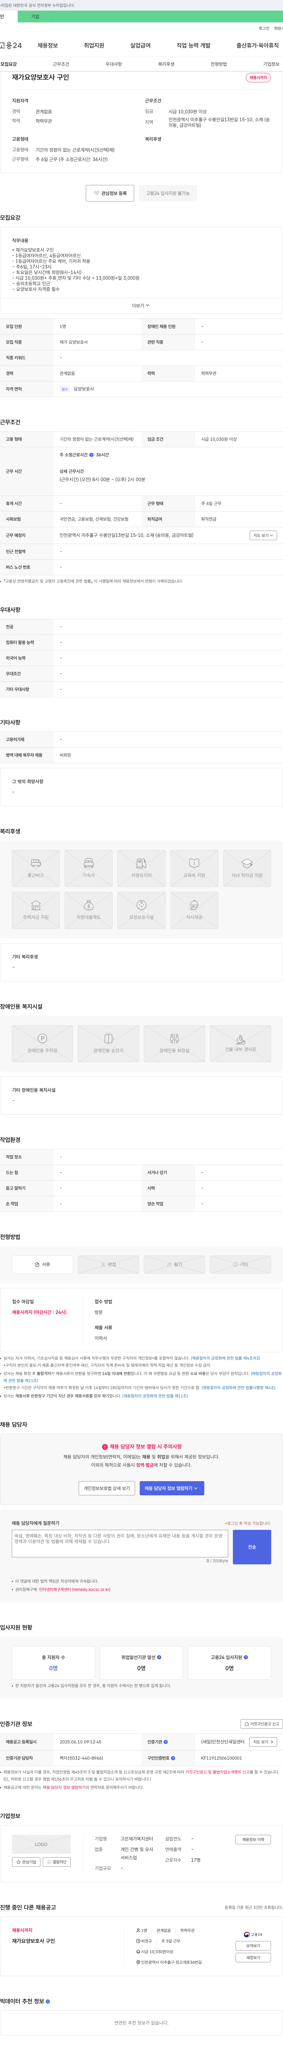Click the 개인정보보호법 상세 보기 button
Screen dimensions: 283x2062
click(x=107, y=1488)
